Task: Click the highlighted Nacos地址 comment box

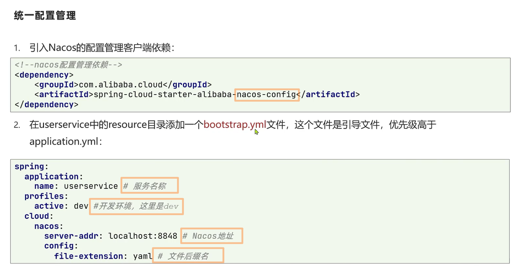Action: (211, 236)
